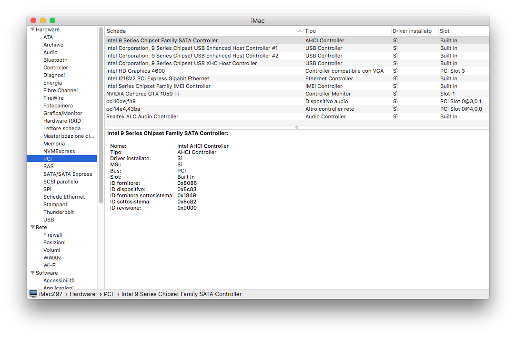Screen dimensions: 516x337
Task: Select FireWire in the sidebar
Action: pyautogui.click(x=54, y=98)
